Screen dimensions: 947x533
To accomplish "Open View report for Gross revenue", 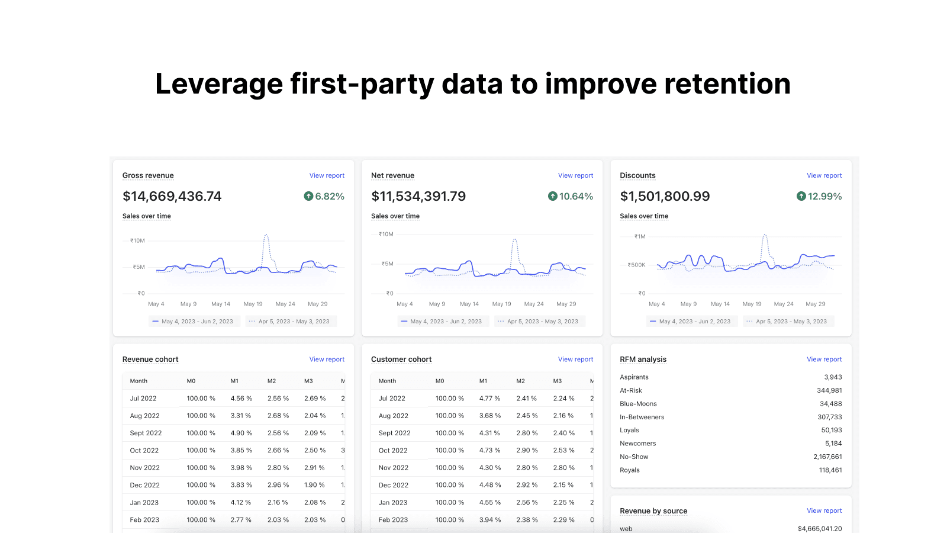I will (327, 175).
